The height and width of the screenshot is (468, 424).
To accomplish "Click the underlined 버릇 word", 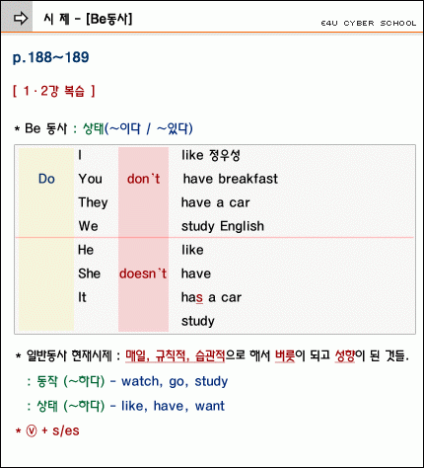I will click(285, 355).
